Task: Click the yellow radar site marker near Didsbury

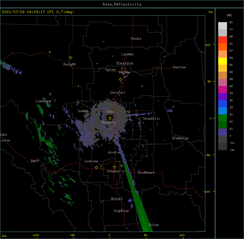Action: [110, 118]
